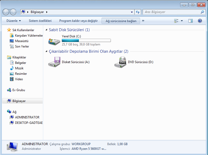Open Sistem özellikleri
Image resolution: width=208 pixels, height=155 pixels.
pyautogui.click(x=40, y=21)
